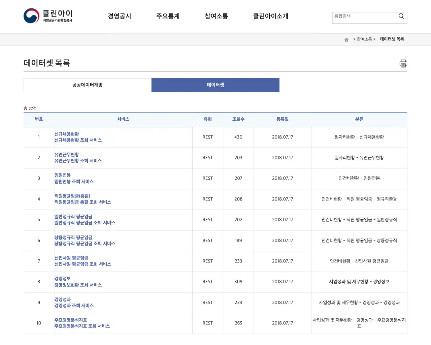Switch to the 공공데이터개방 tab
Screen dimensions: 431x345
(x=87, y=85)
